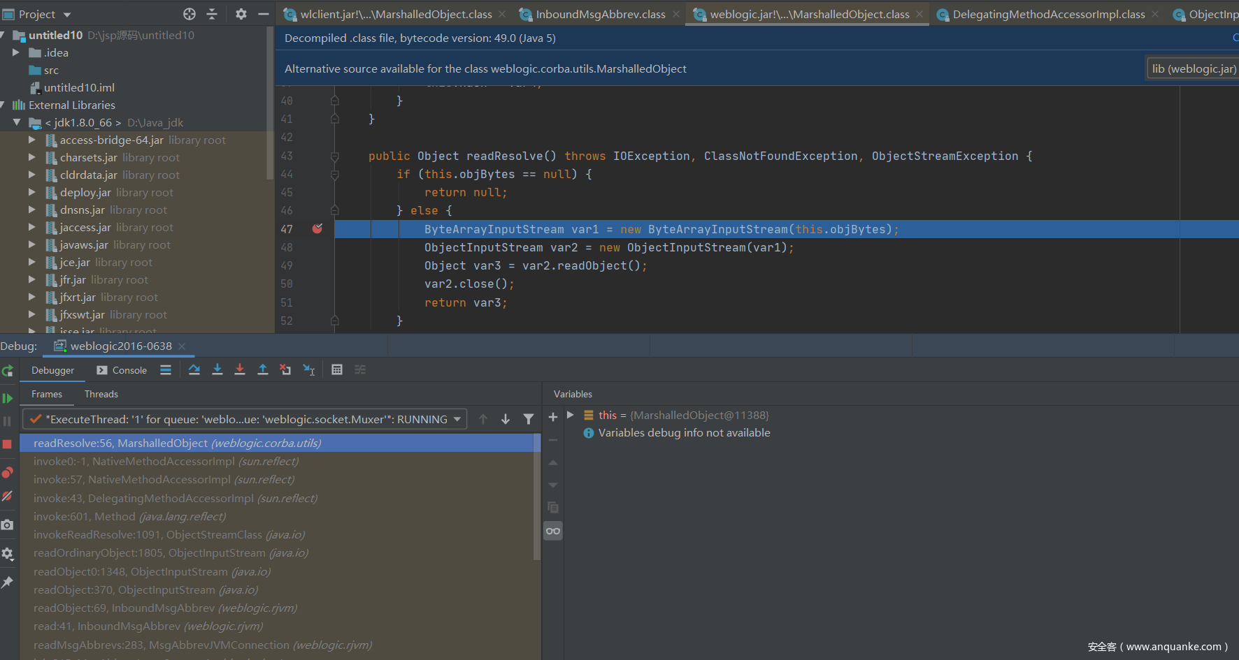Click the Run to Cursor icon

[x=308, y=370]
